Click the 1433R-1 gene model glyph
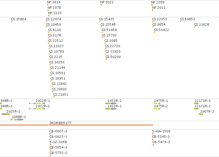Viewport: 219px width, 157px height. pyautogui.click(x=111, y=109)
